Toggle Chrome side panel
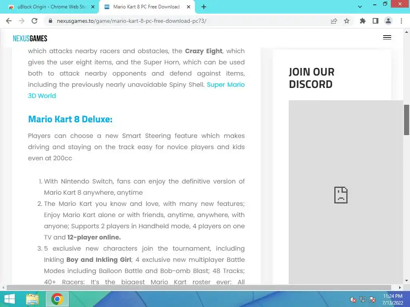Image resolution: width=410 pixels, height=307 pixels. 376,21
